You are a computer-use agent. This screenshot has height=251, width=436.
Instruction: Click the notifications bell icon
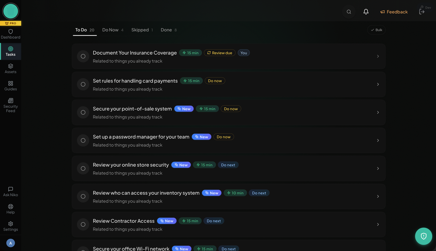pyautogui.click(x=366, y=12)
